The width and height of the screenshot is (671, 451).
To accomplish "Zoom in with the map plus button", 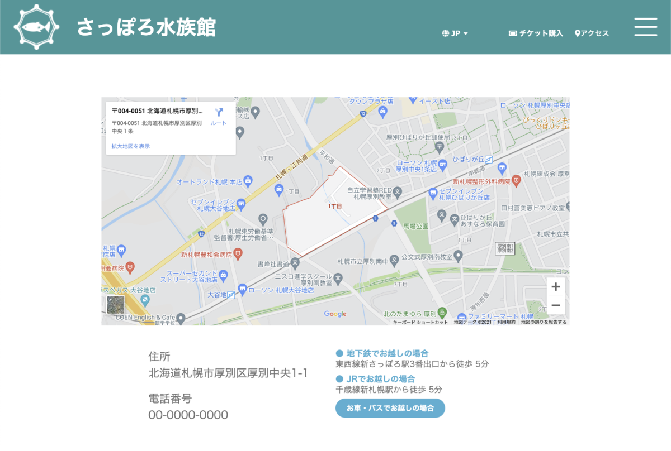I will point(555,286).
